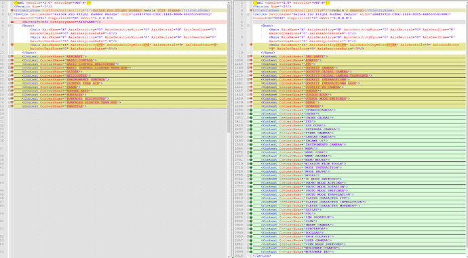Click changed marker on the PLANE row

(12, 87)
